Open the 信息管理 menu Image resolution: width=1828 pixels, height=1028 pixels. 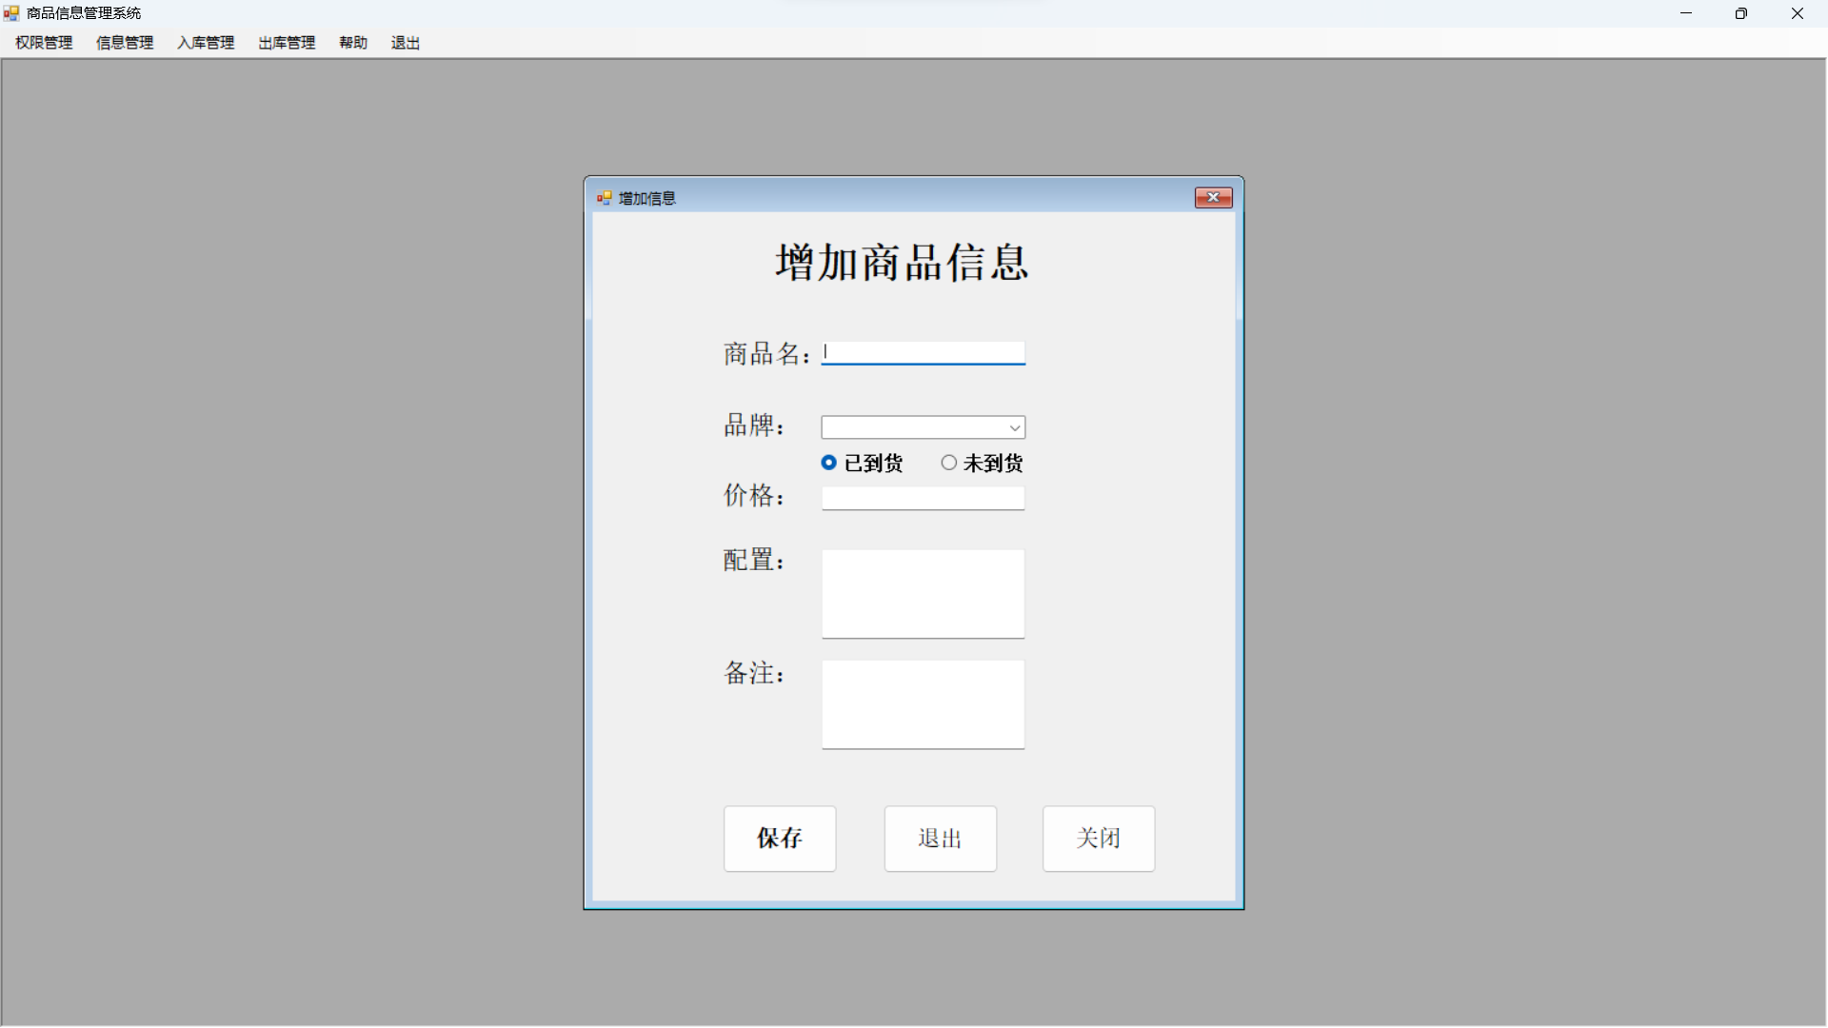click(x=125, y=43)
